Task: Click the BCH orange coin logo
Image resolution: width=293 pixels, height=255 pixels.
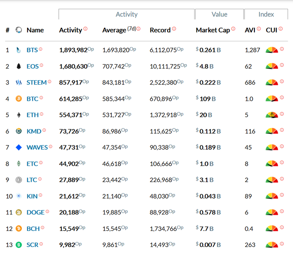Action: click(x=18, y=228)
